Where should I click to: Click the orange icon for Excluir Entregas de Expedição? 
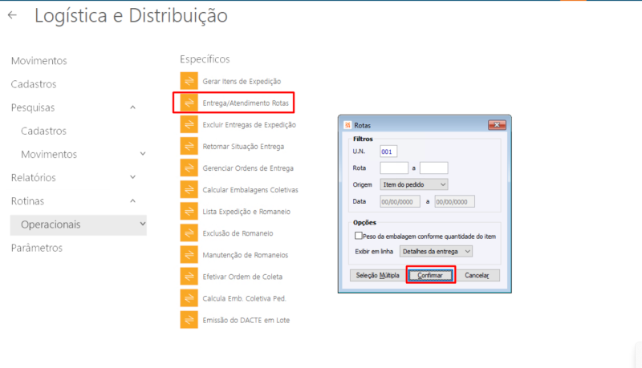click(x=189, y=124)
